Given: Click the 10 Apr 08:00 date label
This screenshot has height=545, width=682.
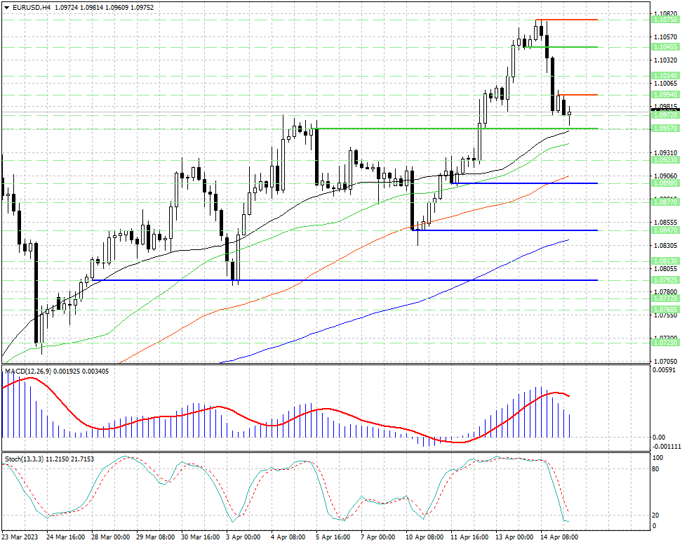Looking at the screenshot, I should click(424, 537).
